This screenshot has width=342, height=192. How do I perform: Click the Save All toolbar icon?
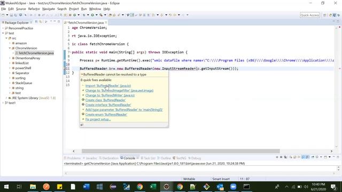[15, 15]
